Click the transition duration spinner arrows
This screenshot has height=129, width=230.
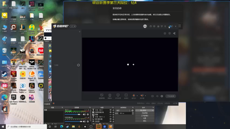[x=133, y=113]
